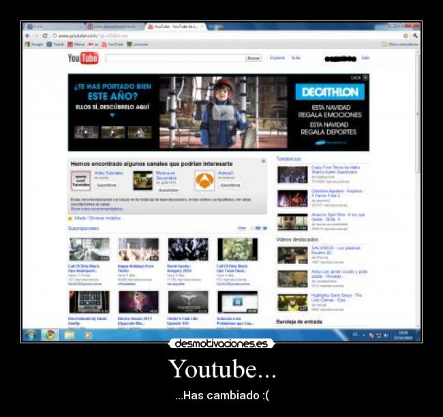The width and height of the screenshot is (443, 417).
Task: Switch to the first browser tab
Action: pyautogui.click(x=54, y=27)
